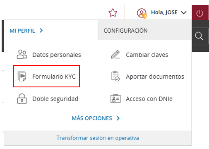This screenshot has width=209, height=149.
Task: Click the power logout icon
Action: click(200, 13)
